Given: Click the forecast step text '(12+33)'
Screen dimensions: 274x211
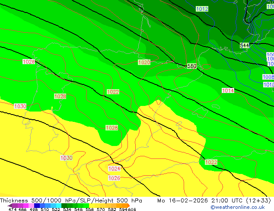Looking at the screenshot, I should [x=258, y=201].
